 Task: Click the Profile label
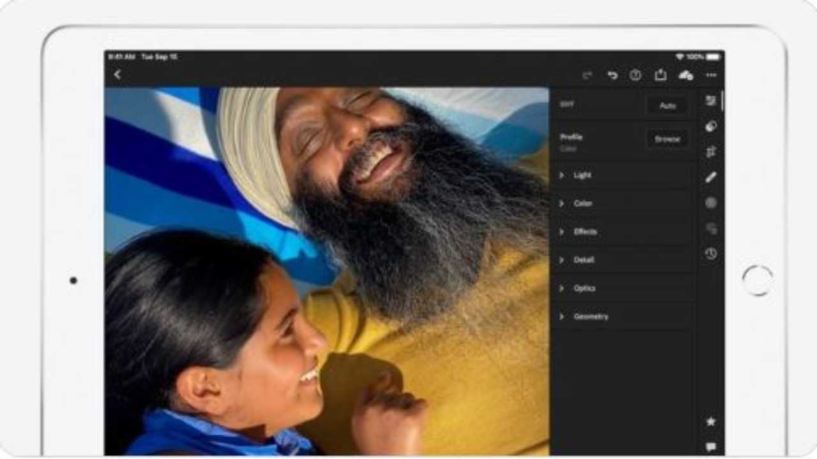(x=571, y=136)
